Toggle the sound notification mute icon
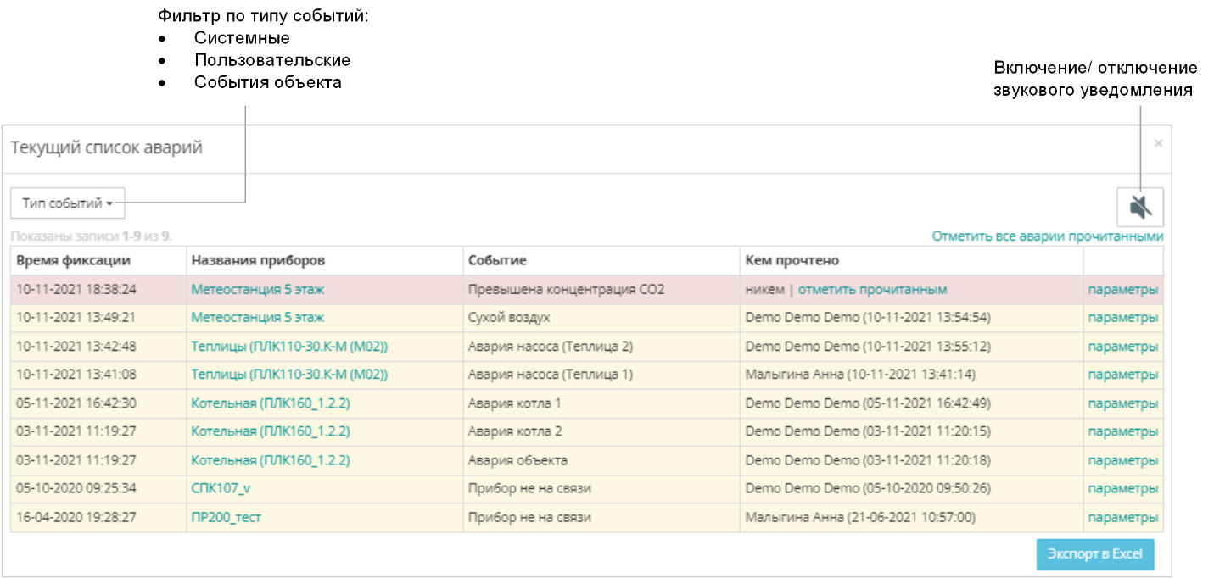 (1140, 206)
